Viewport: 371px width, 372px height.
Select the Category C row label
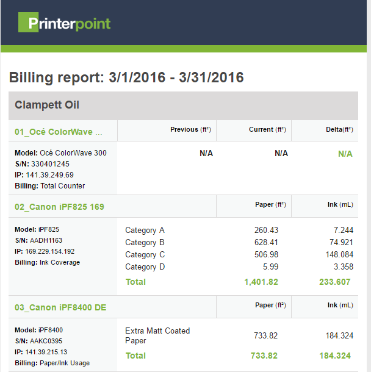(x=145, y=255)
